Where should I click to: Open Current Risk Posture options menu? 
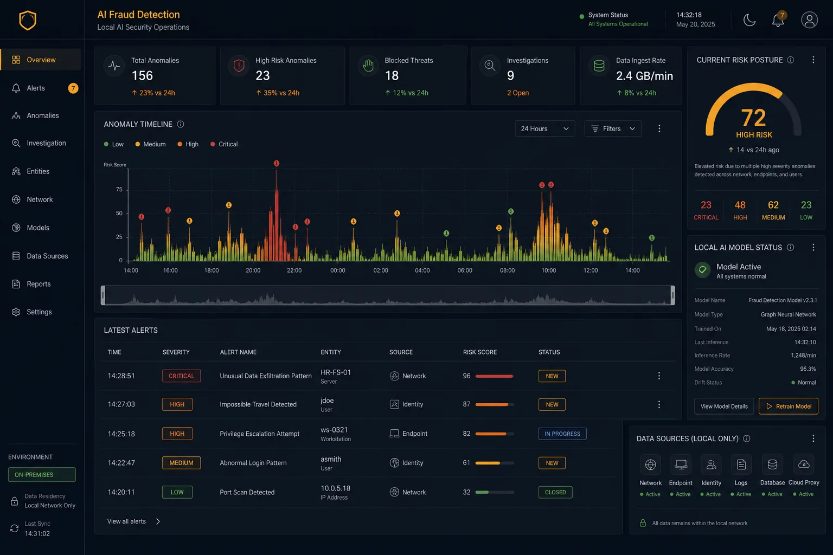813,60
